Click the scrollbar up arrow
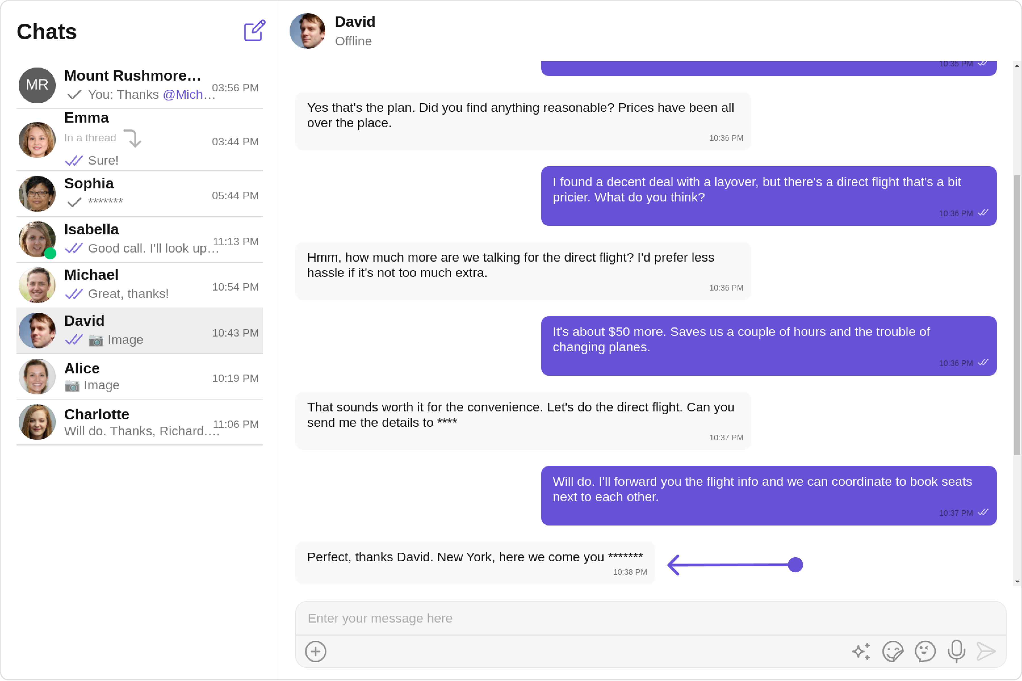 (1017, 66)
